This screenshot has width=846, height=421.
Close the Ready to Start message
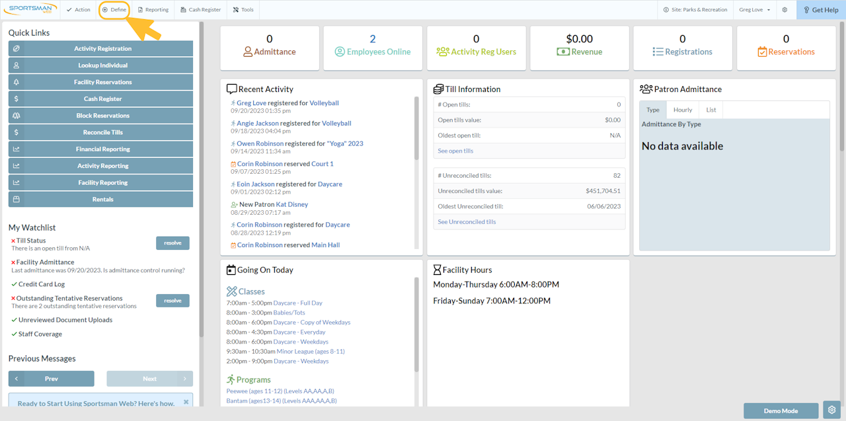(186, 402)
